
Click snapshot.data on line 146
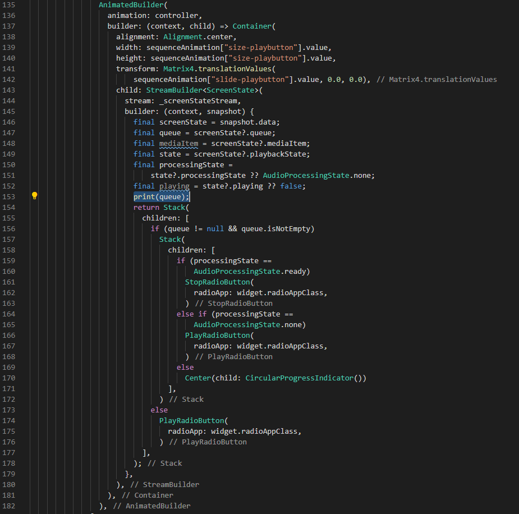click(x=247, y=122)
